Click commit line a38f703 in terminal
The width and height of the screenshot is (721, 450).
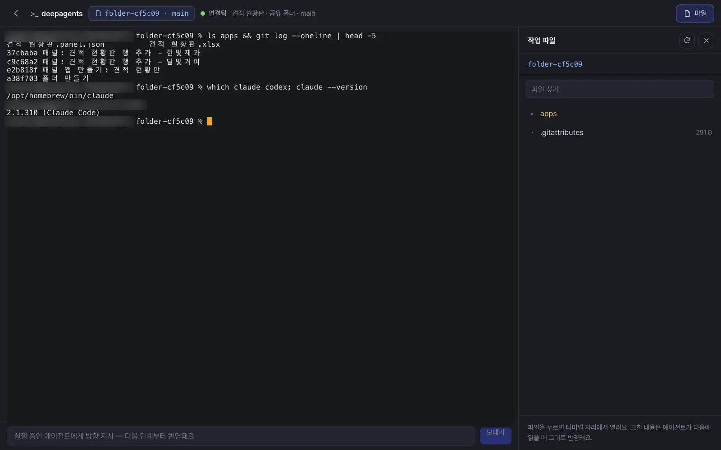[x=48, y=78]
